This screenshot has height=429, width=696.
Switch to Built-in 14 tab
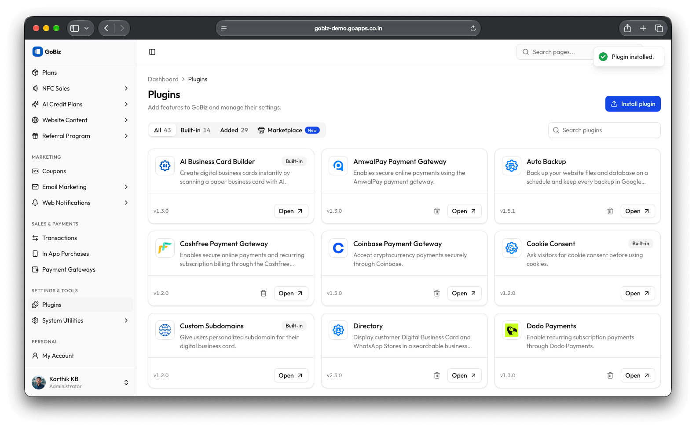pyautogui.click(x=195, y=130)
